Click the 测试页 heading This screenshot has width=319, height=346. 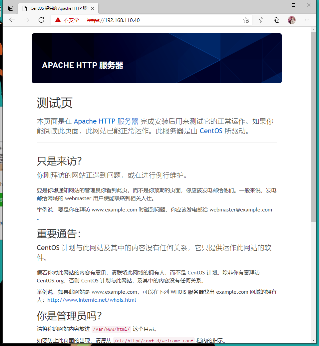(x=55, y=103)
